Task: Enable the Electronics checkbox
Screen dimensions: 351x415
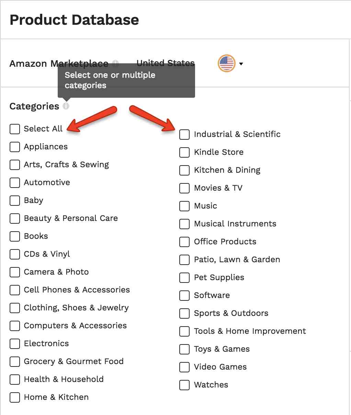Action: coord(15,343)
